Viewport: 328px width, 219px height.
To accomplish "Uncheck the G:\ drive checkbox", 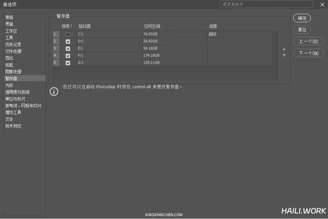I will (68, 63).
